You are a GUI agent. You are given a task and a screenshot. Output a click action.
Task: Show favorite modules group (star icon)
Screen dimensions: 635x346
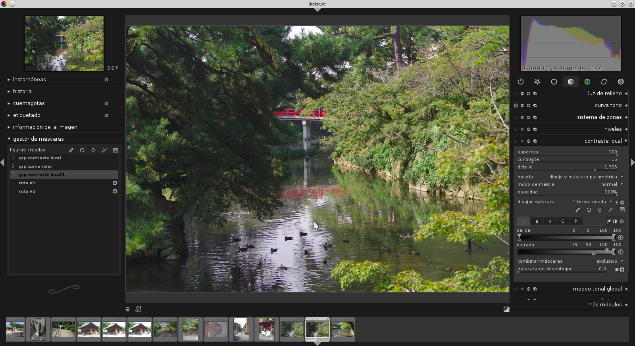coord(537,82)
